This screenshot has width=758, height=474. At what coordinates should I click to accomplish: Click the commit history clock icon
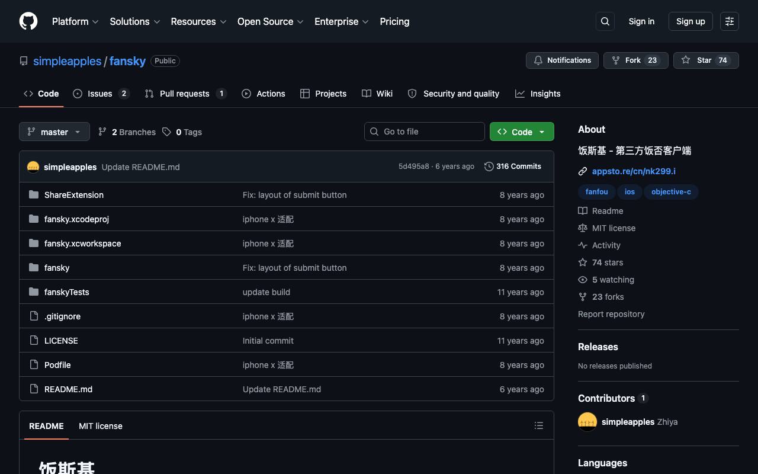point(489,166)
